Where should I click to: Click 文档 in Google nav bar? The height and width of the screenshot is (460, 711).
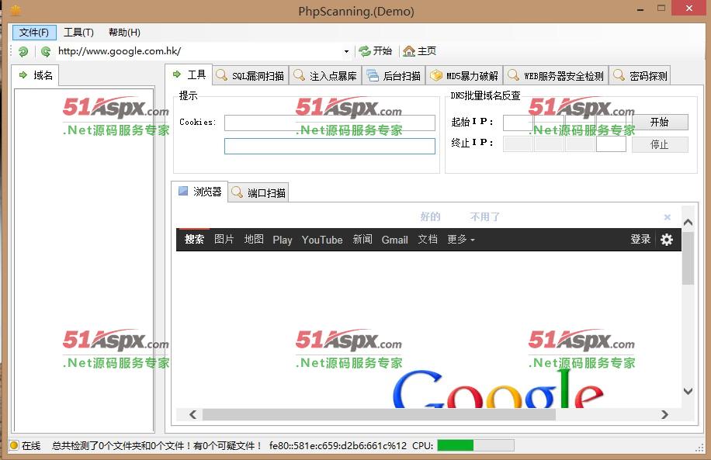click(x=427, y=239)
